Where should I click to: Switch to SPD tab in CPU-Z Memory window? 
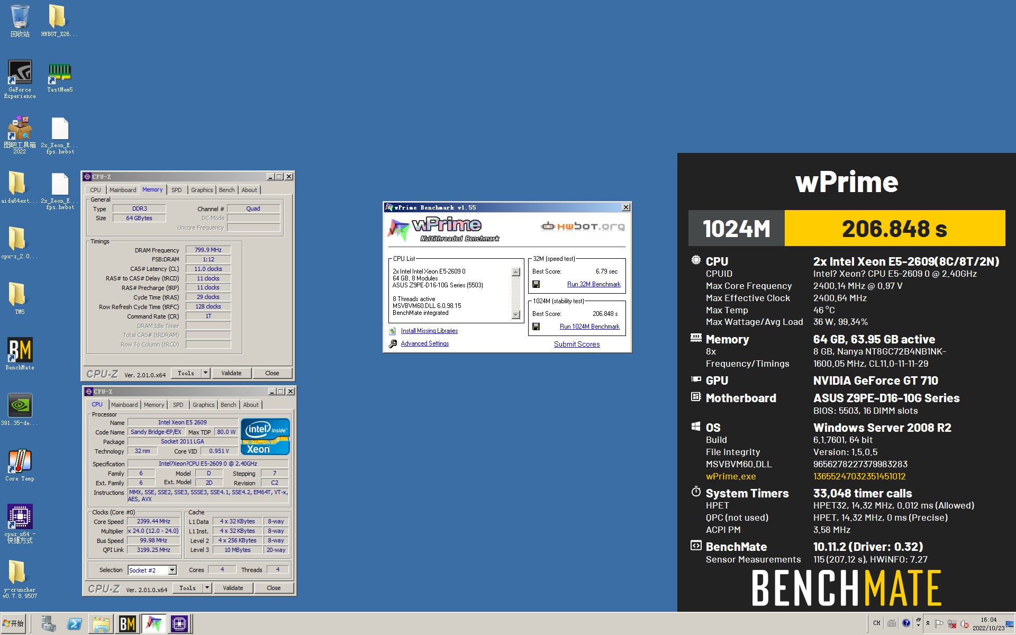(177, 190)
